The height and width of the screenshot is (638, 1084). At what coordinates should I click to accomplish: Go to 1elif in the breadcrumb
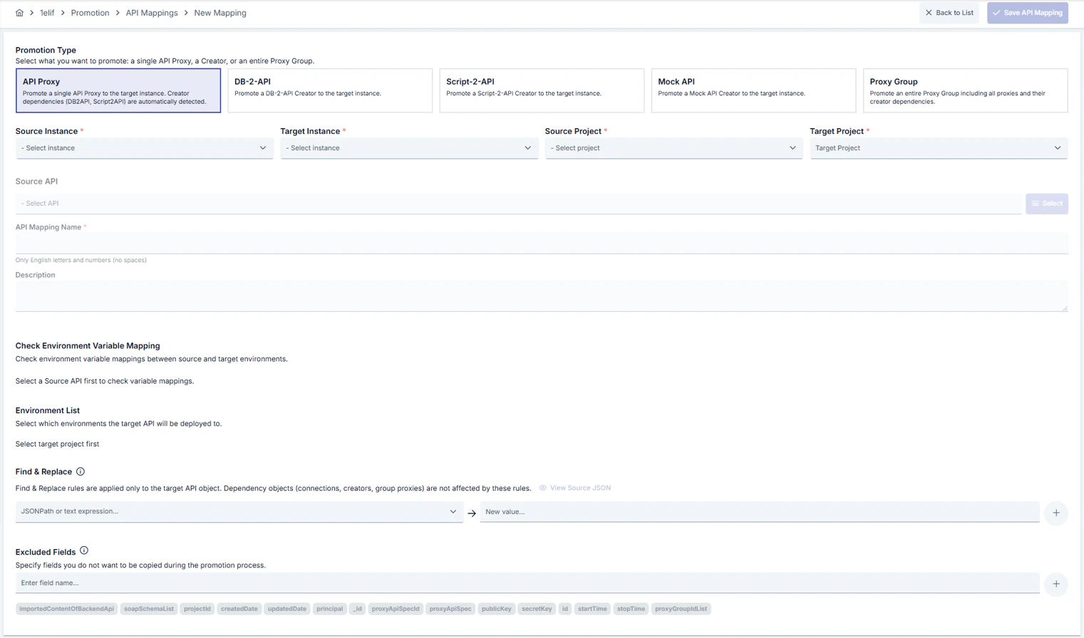[x=47, y=13]
